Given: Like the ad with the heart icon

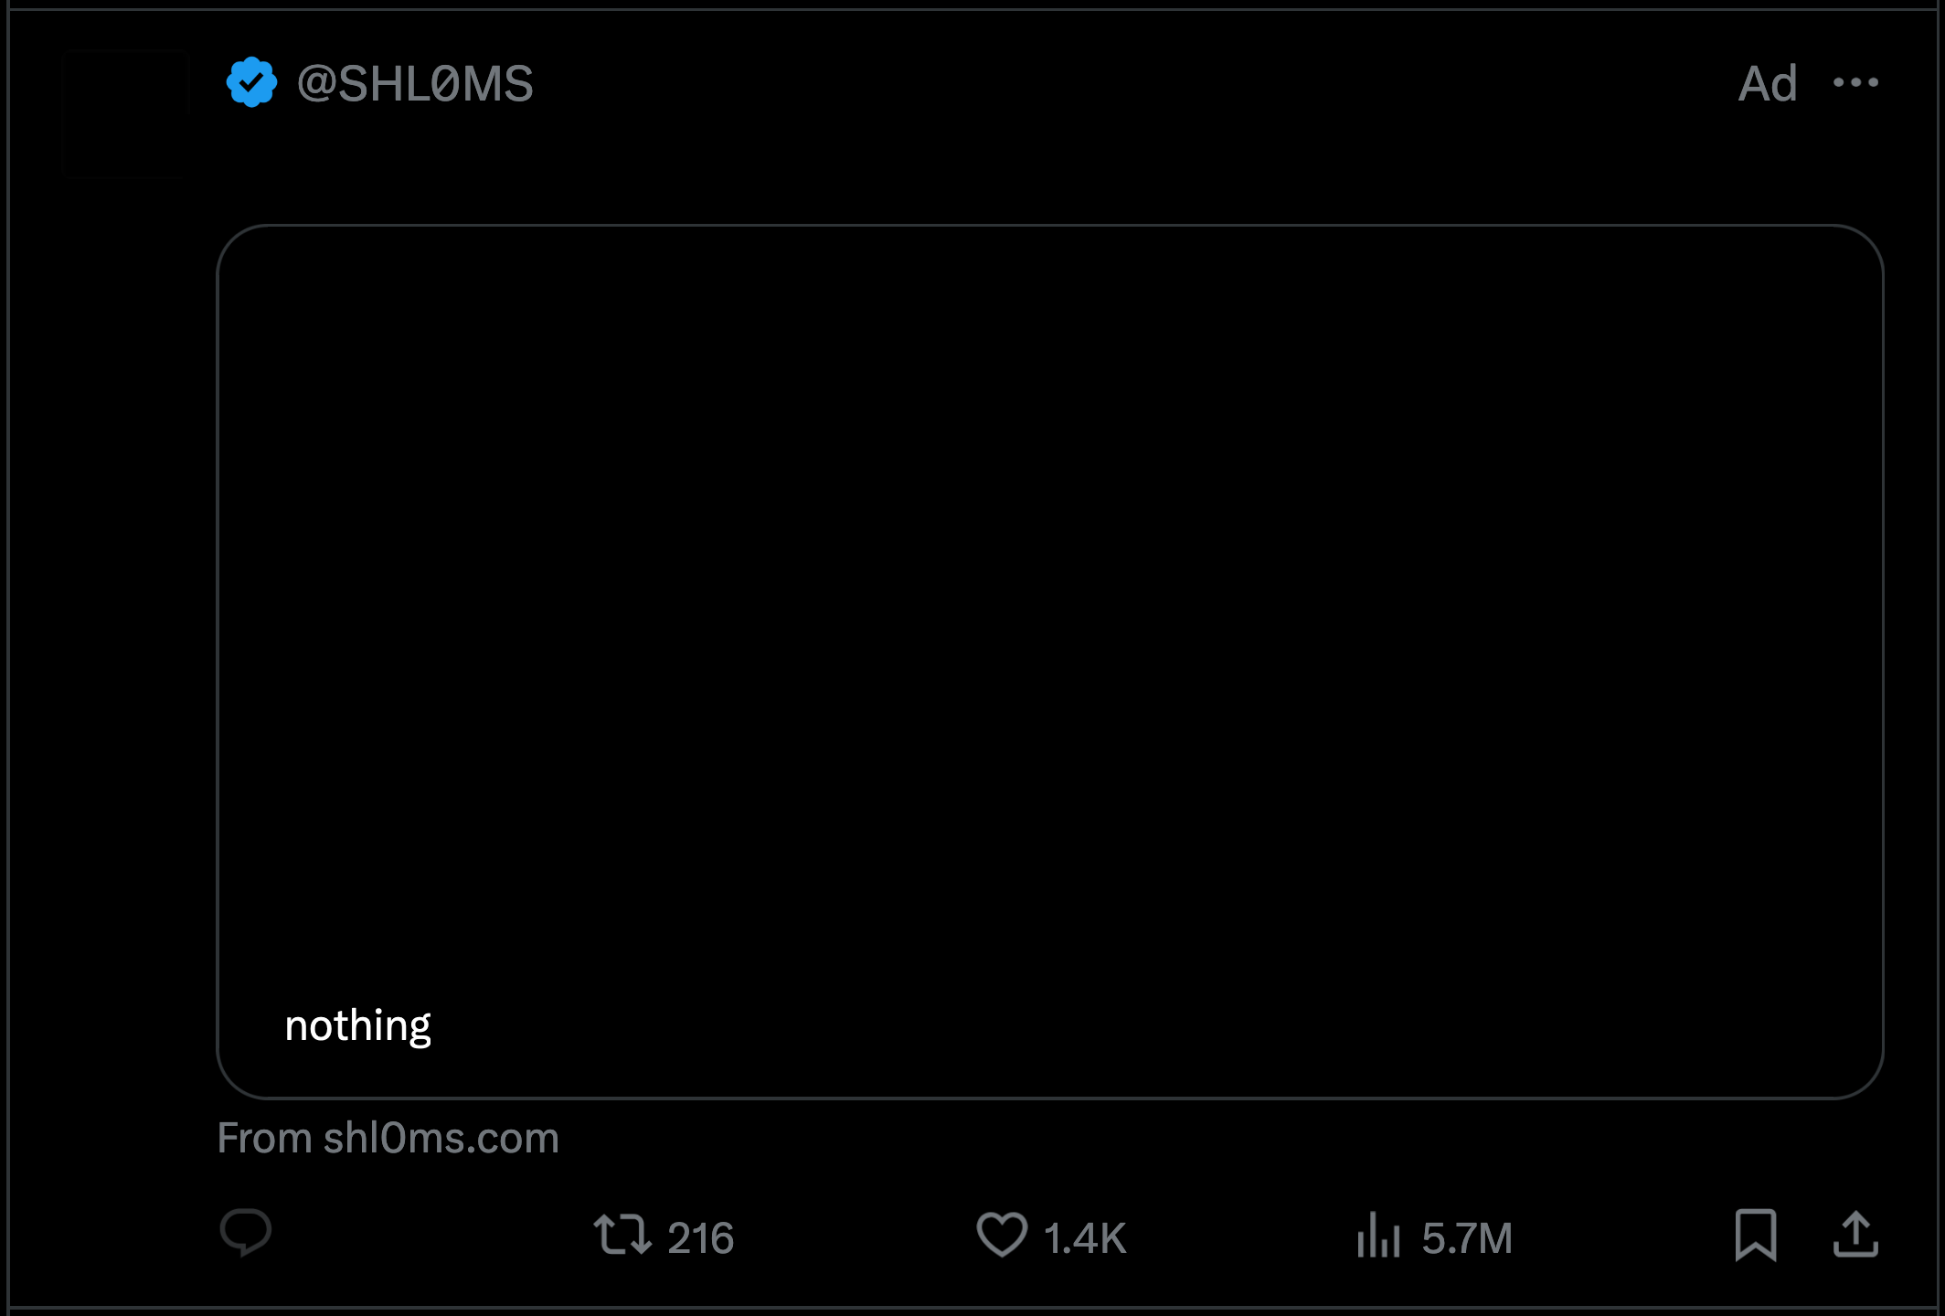Looking at the screenshot, I should (x=1002, y=1236).
